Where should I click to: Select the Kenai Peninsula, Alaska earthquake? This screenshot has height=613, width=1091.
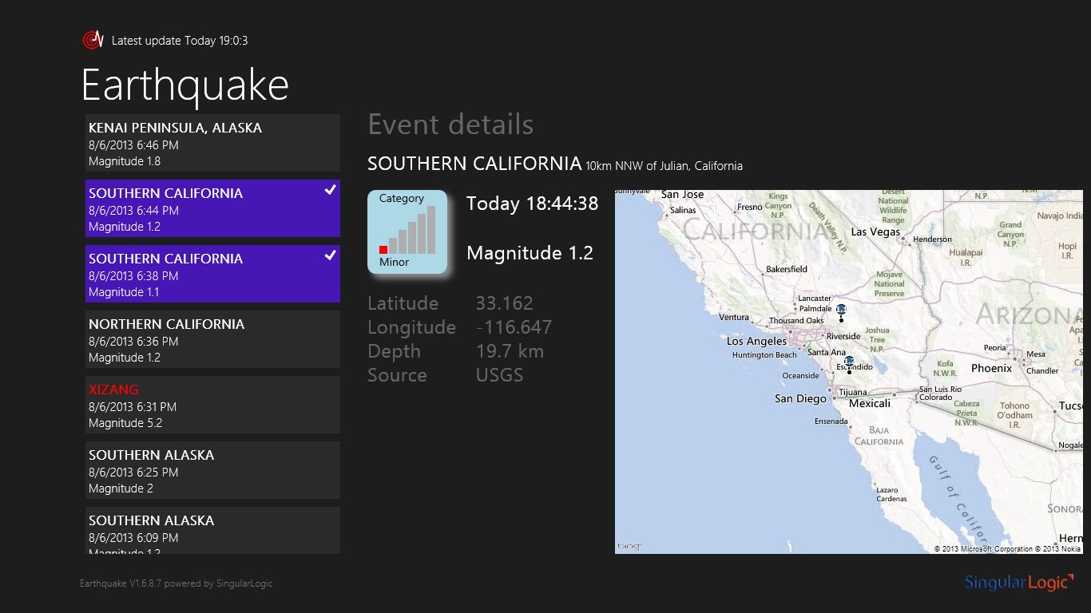pyautogui.click(x=212, y=143)
